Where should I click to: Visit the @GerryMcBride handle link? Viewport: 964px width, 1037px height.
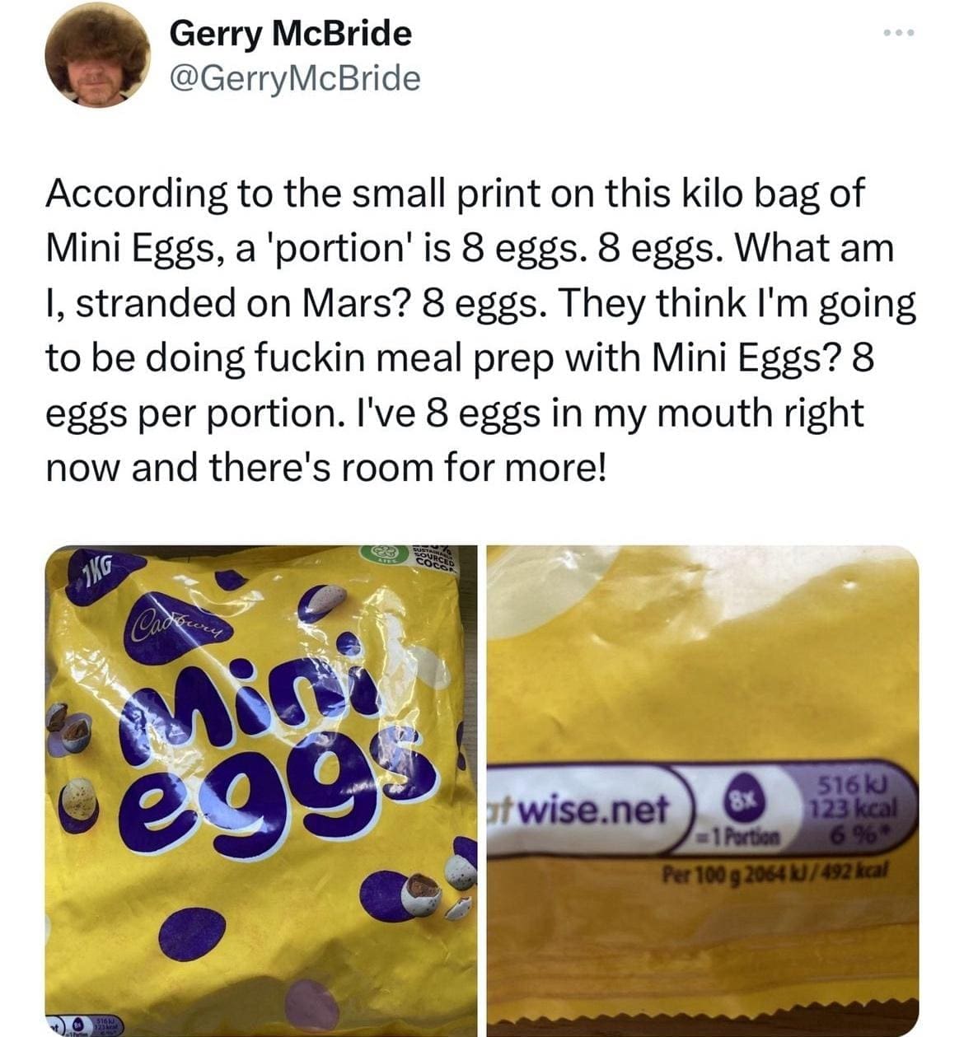(294, 78)
